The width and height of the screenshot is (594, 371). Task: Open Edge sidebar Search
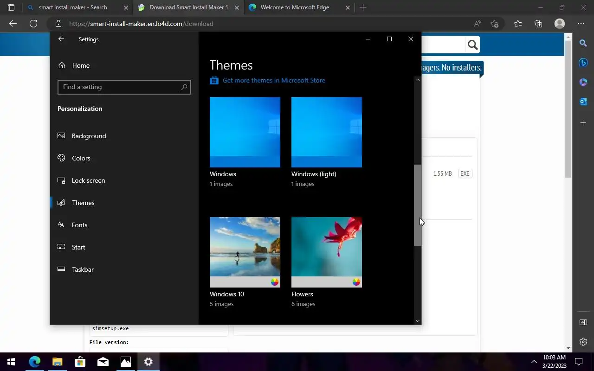(x=583, y=43)
